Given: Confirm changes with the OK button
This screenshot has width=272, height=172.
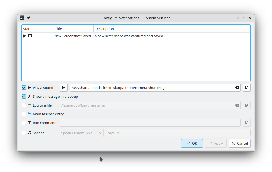Looking at the screenshot, I should pyautogui.click(x=192, y=143).
